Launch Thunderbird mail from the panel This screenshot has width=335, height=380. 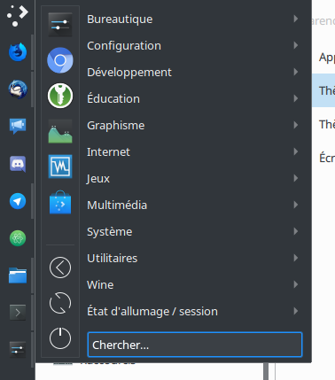[18, 89]
